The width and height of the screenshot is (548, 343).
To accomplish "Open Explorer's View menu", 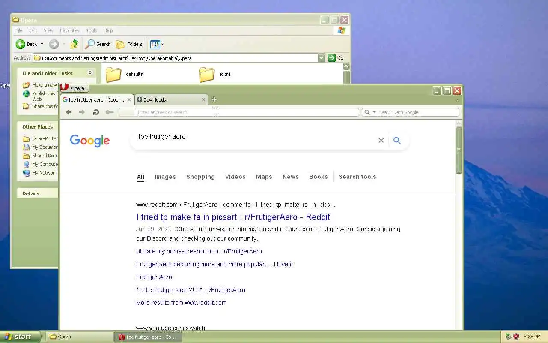I will coord(48,30).
